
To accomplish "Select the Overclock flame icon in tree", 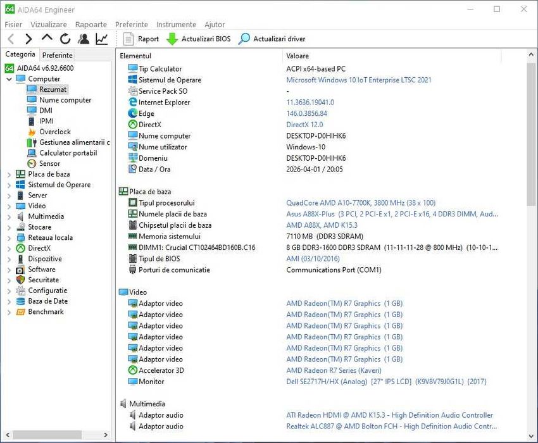I will coord(32,132).
